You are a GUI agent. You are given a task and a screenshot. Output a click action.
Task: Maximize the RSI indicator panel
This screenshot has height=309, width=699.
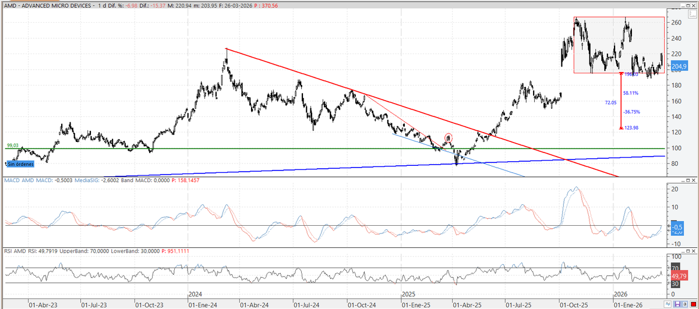point(688,251)
